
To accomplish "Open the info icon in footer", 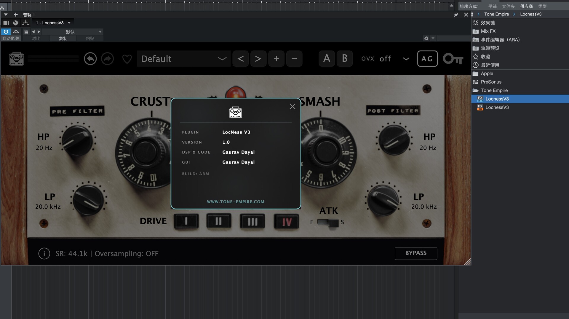I will pyautogui.click(x=44, y=253).
